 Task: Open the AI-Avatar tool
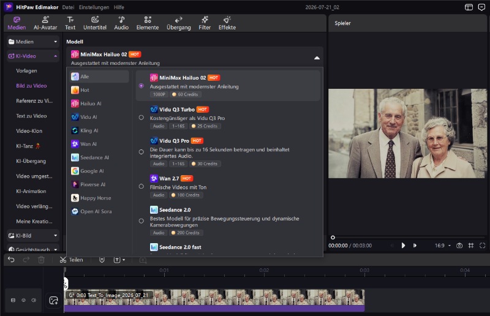click(x=45, y=23)
